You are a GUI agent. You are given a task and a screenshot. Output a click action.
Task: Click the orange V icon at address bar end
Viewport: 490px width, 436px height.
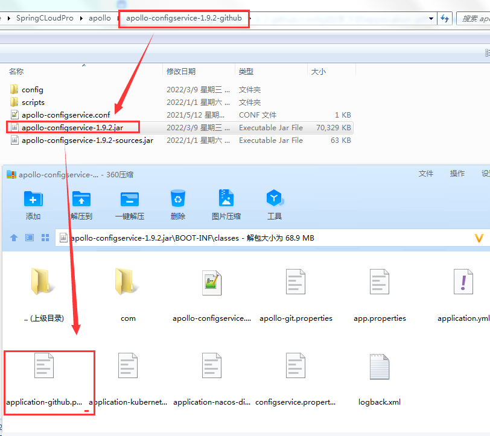pos(479,238)
